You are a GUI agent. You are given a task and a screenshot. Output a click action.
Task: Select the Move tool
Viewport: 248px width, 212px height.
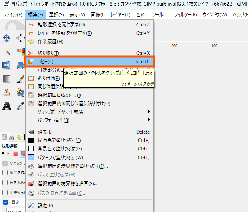(x=6, y=38)
